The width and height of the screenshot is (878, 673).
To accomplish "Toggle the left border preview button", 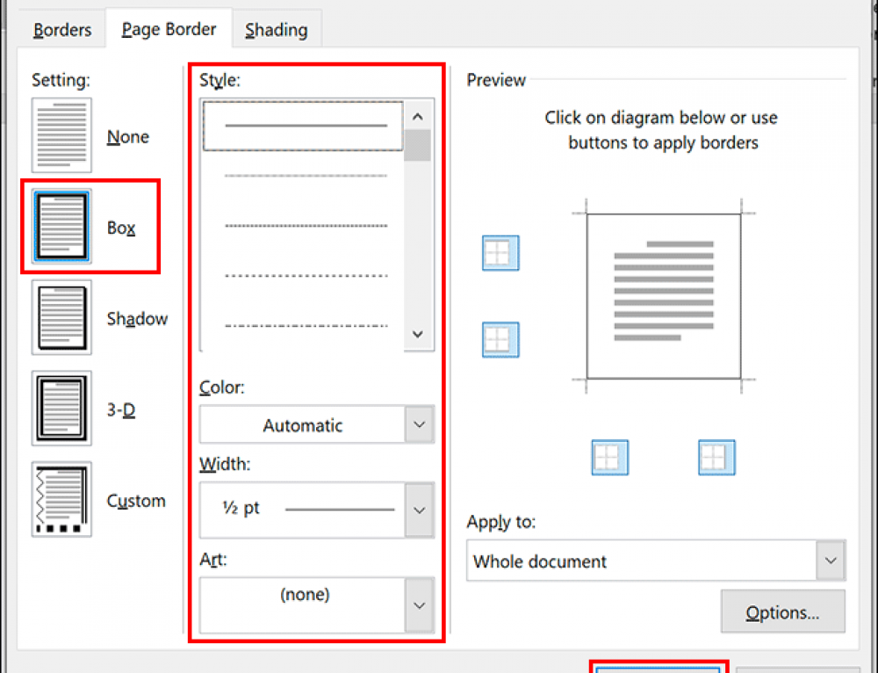I will click(x=610, y=457).
